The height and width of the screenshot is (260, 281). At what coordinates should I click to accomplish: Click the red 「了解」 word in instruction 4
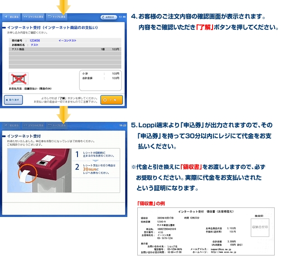[x=205, y=27]
